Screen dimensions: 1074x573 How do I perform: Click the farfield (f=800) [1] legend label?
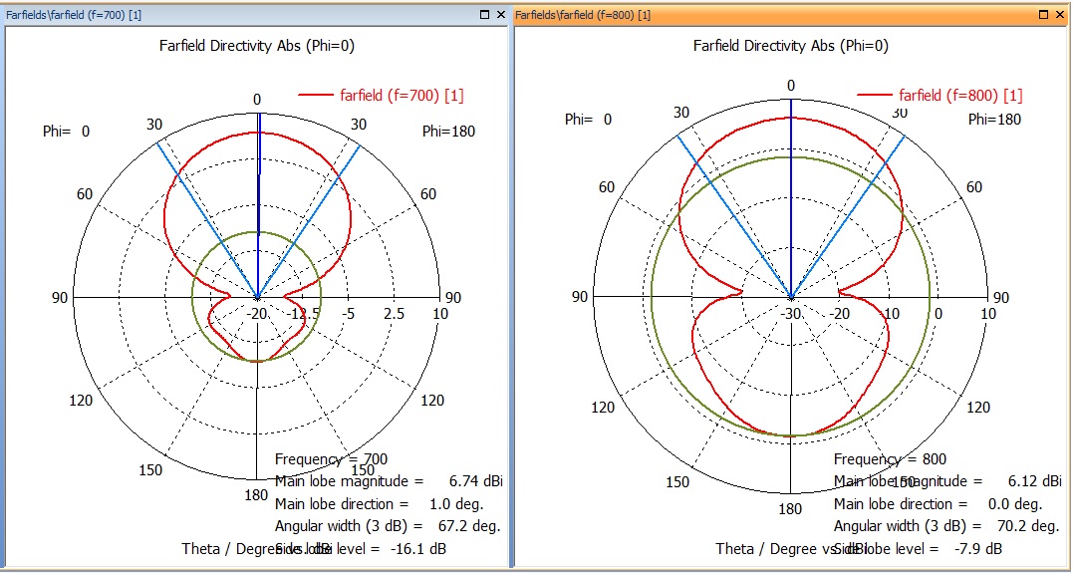point(961,96)
